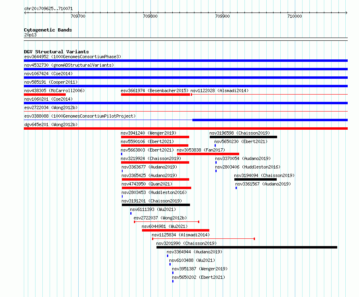359x297 pixels.
Task: Click the nsv6111393 (Wu2021) label
Action: click(153, 209)
